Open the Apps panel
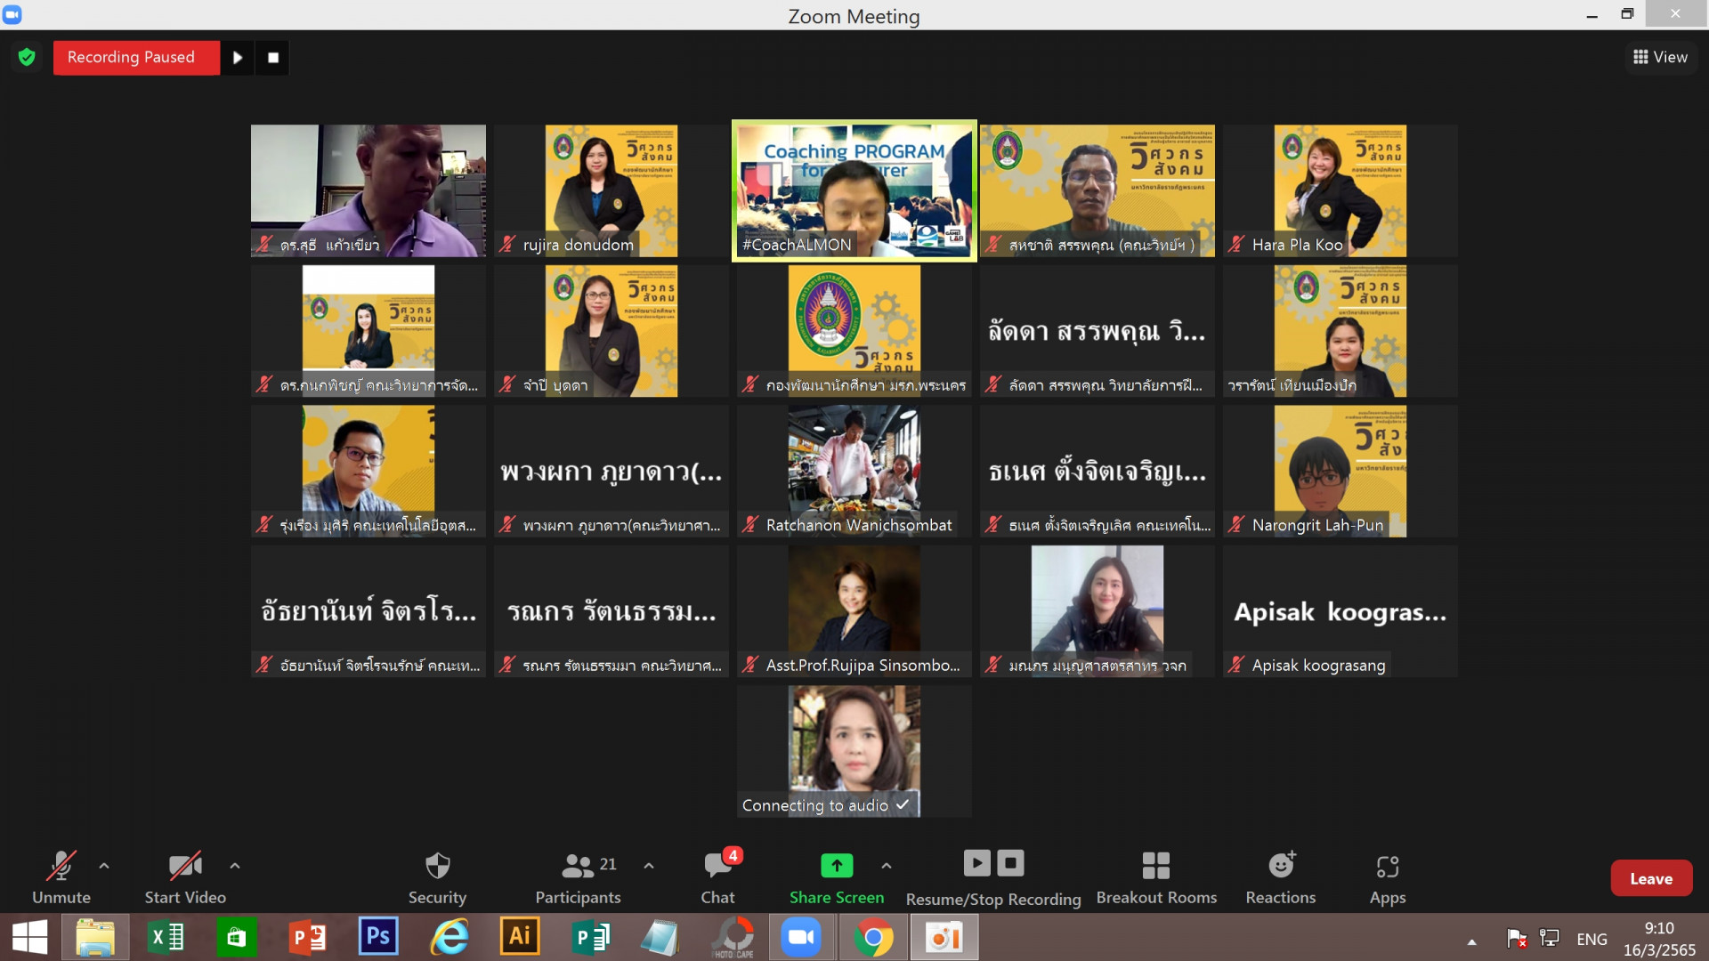Screen dimensions: 1709x961 1387,866
